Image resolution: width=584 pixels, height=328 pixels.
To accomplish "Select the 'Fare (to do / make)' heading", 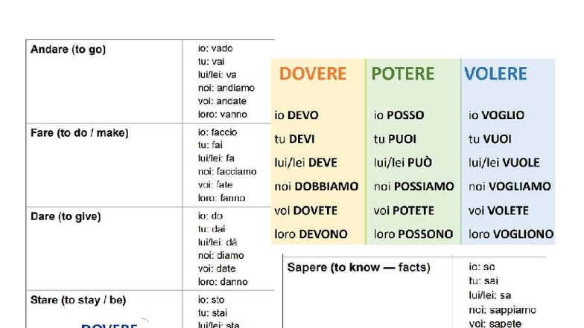I will (79, 133).
